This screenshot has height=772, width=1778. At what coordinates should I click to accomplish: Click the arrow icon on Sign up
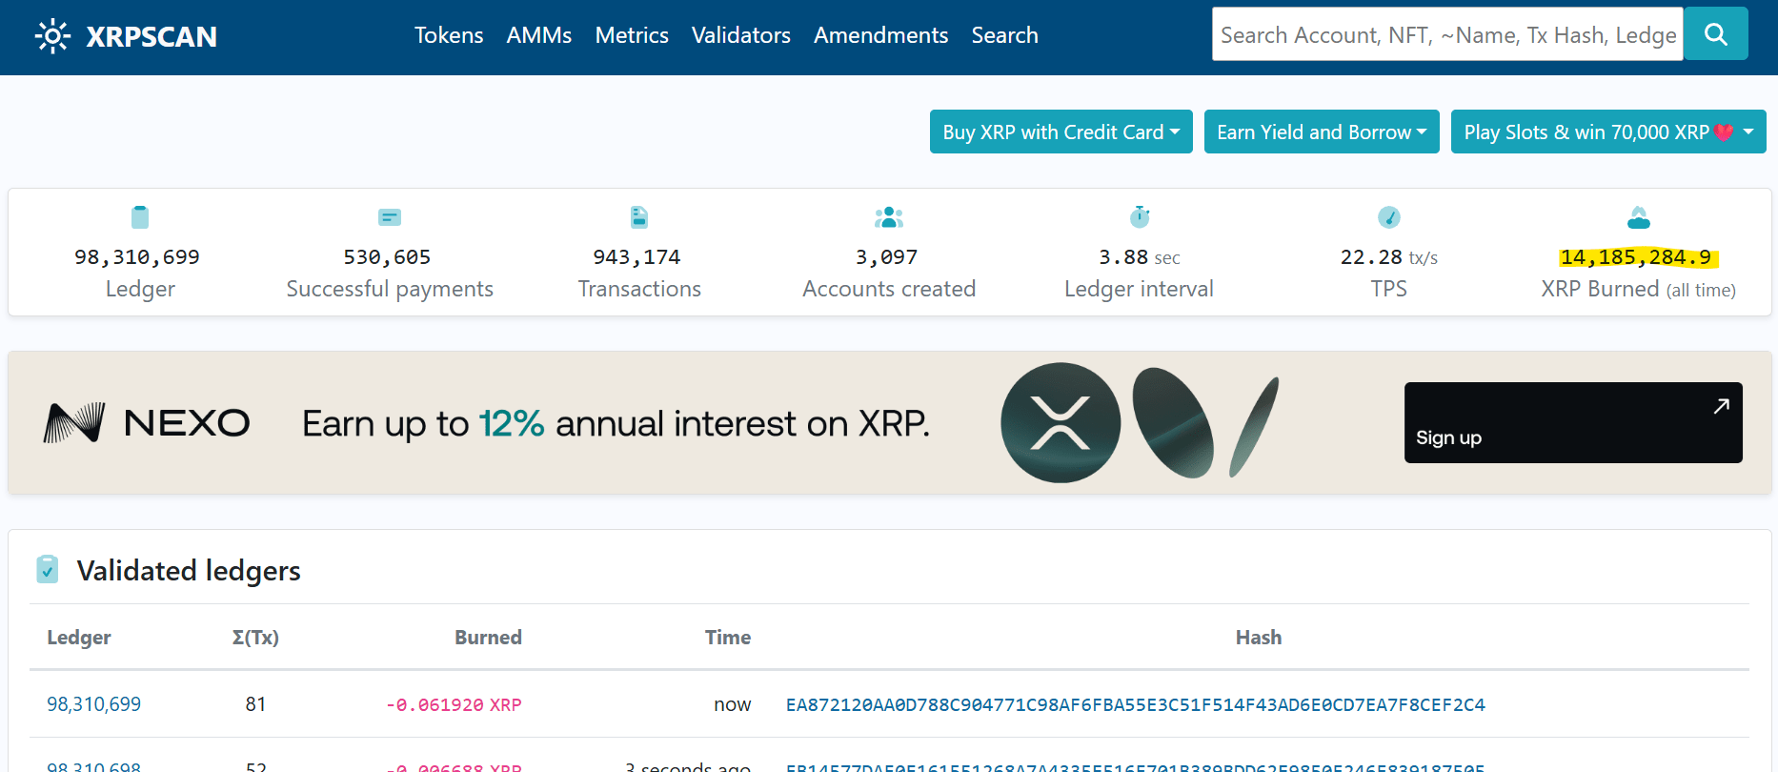point(1721,406)
